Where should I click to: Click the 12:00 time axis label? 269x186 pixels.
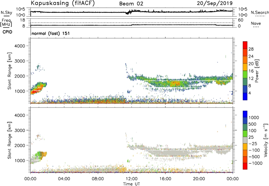[x=131, y=179]
